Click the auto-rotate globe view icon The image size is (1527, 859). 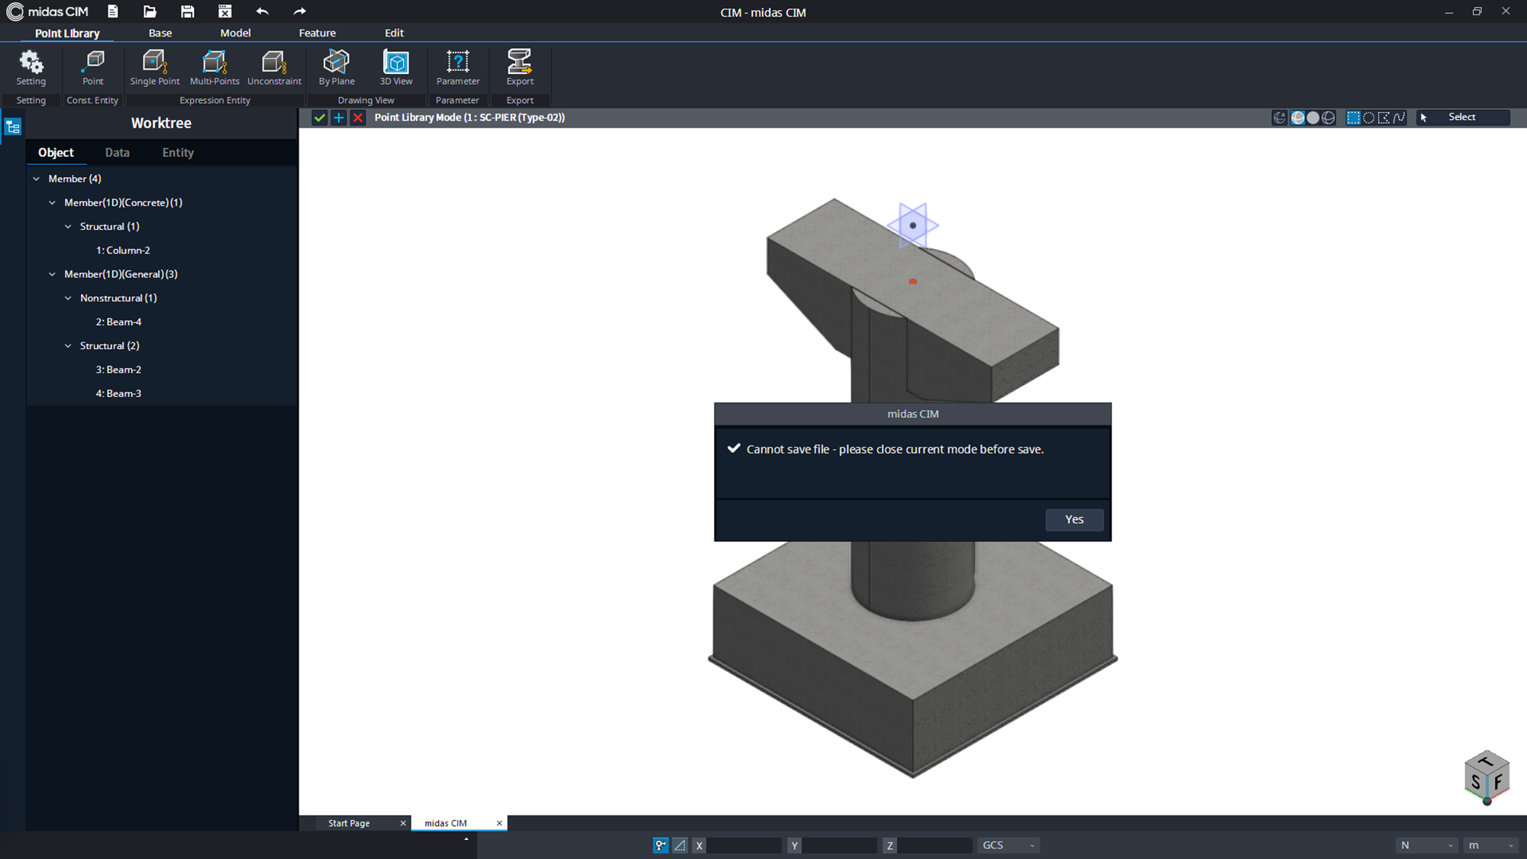pos(1280,118)
